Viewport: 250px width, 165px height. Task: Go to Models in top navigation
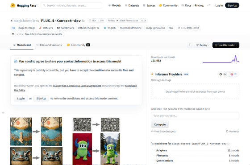114,5
